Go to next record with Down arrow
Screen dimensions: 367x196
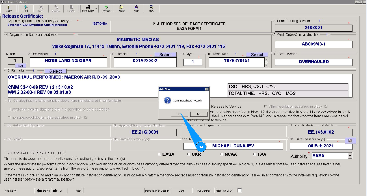pos(43,191)
